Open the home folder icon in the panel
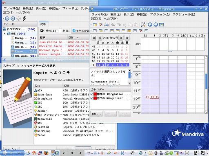 click(x=34, y=153)
